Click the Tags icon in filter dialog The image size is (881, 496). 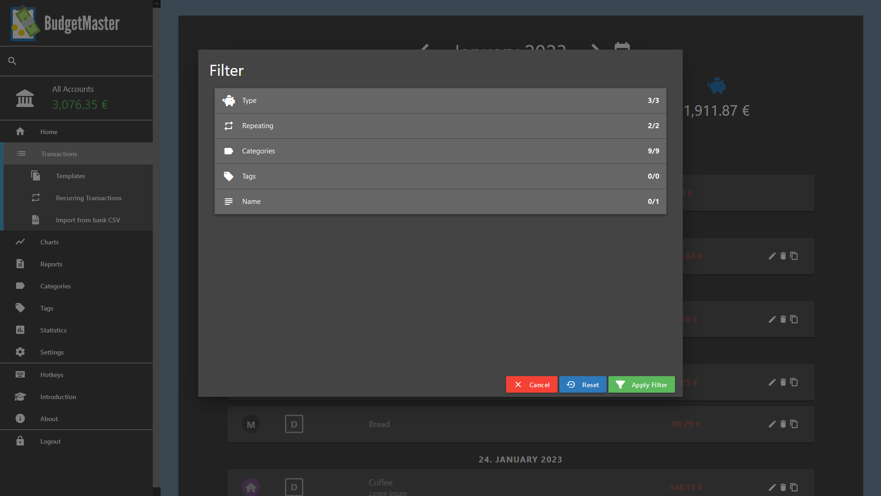tap(229, 176)
